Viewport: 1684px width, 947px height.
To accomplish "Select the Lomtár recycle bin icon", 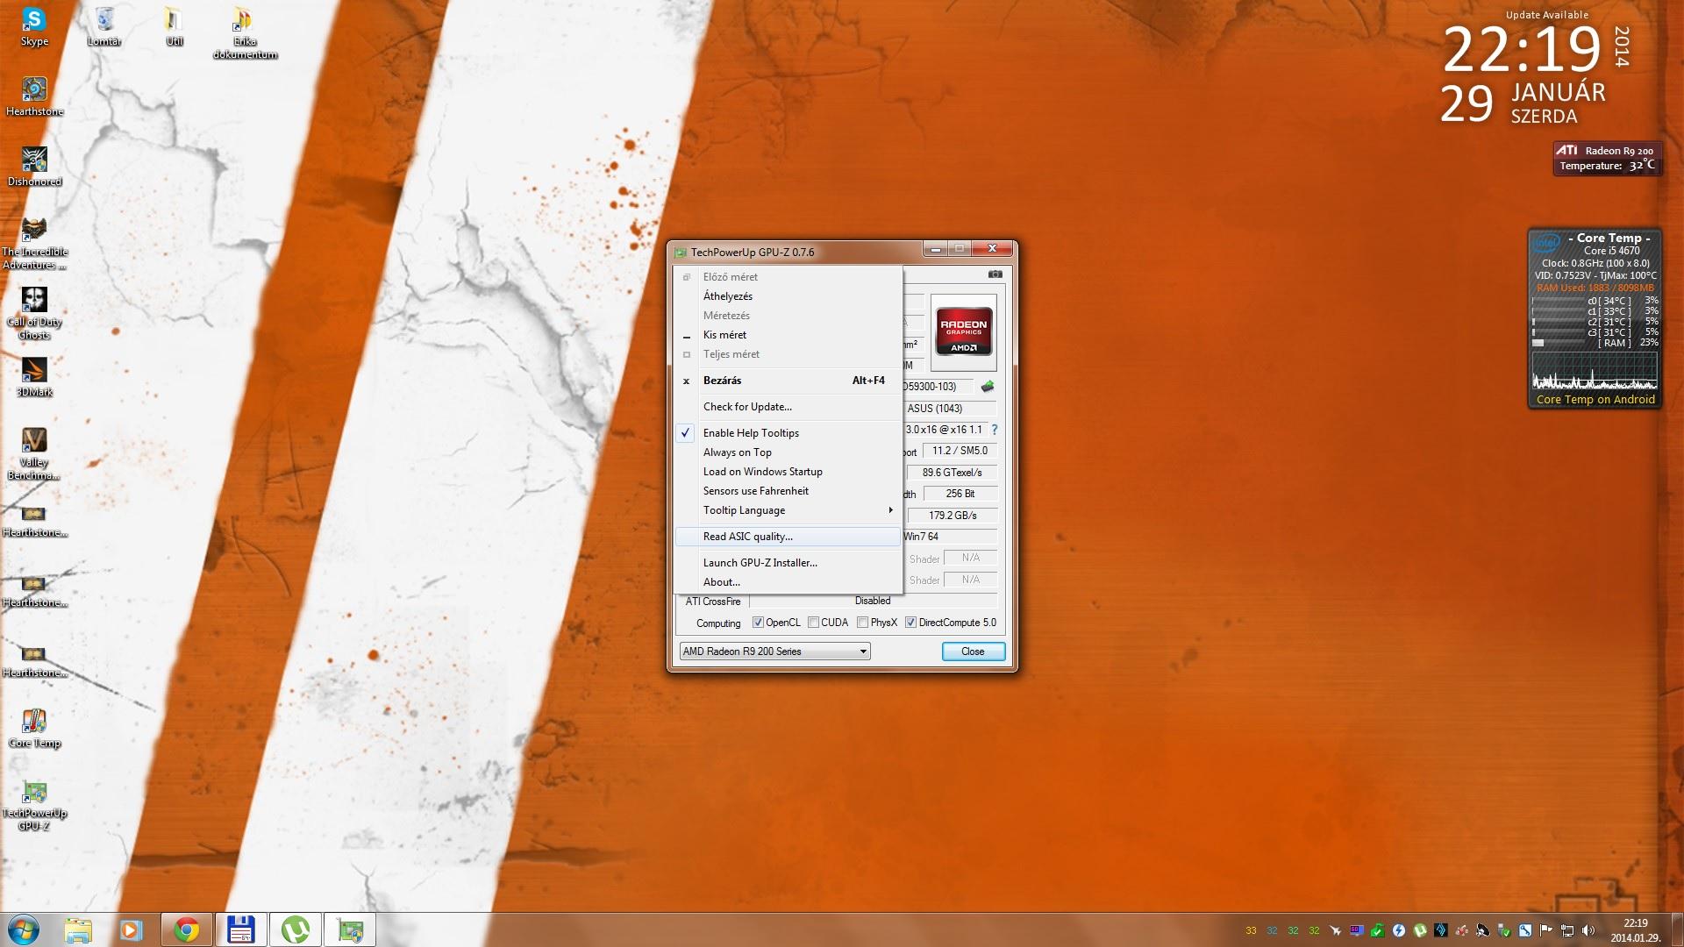I will click(x=104, y=27).
